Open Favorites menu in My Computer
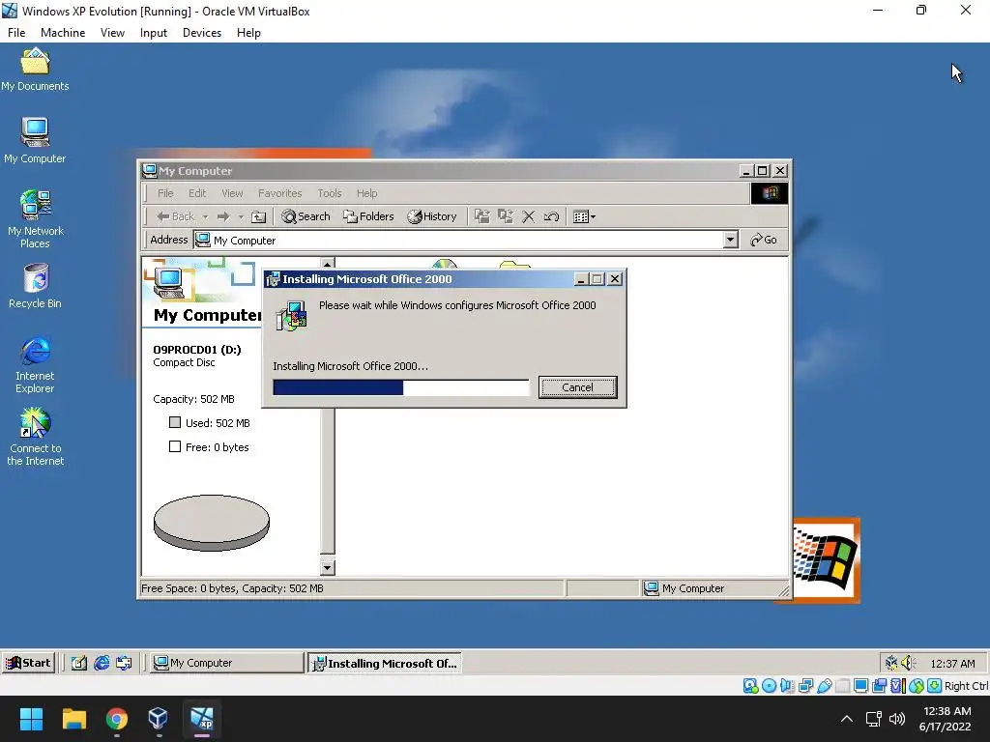Image resolution: width=990 pixels, height=742 pixels. (x=279, y=193)
